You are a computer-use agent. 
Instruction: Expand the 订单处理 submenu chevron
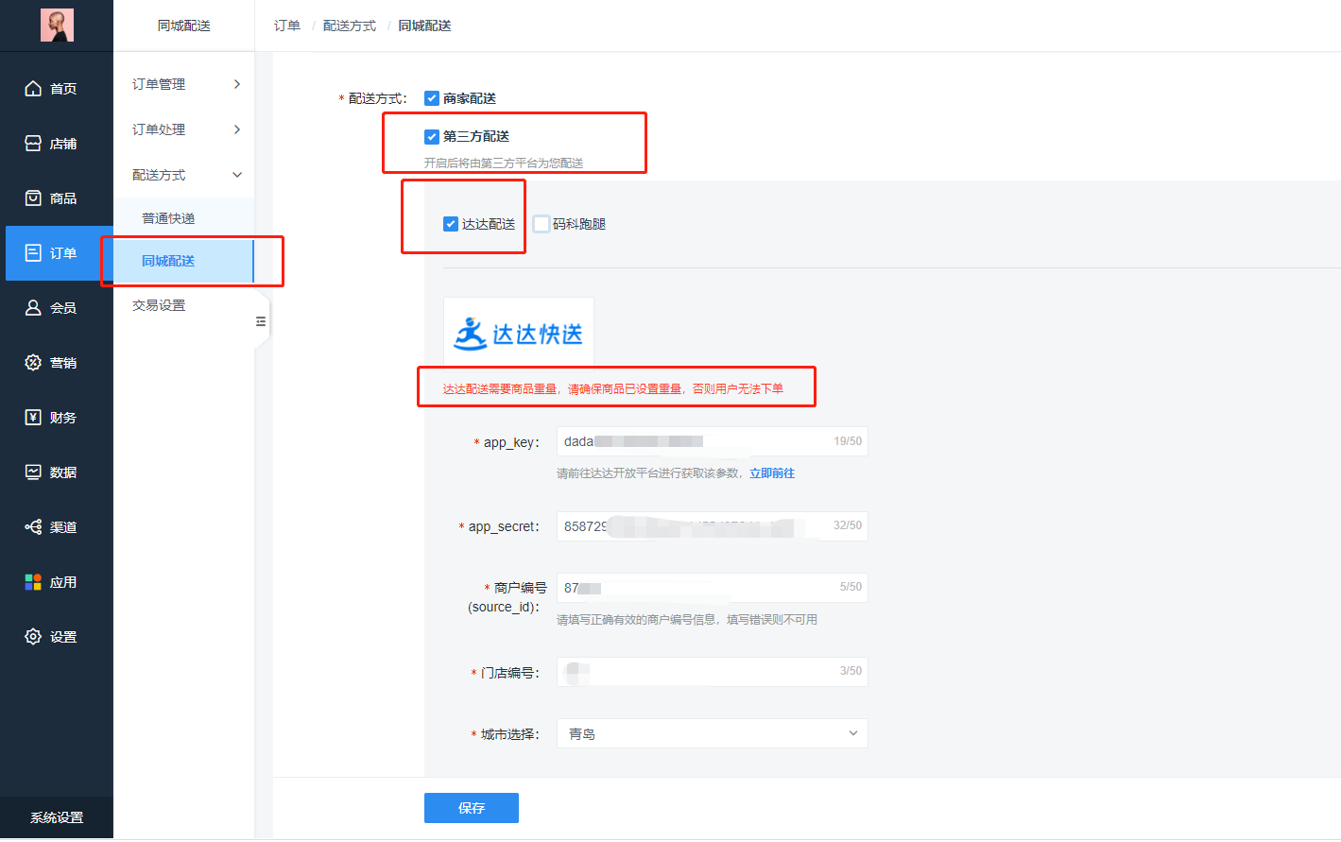tap(237, 129)
